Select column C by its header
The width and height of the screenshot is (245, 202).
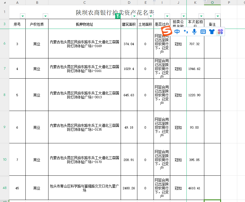(84, 3)
